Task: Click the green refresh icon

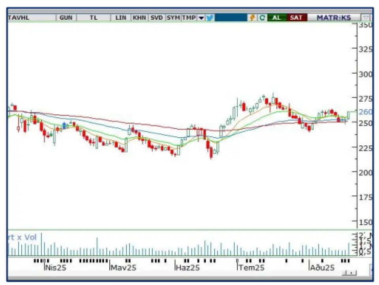Action: pyautogui.click(x=262, y=18)
